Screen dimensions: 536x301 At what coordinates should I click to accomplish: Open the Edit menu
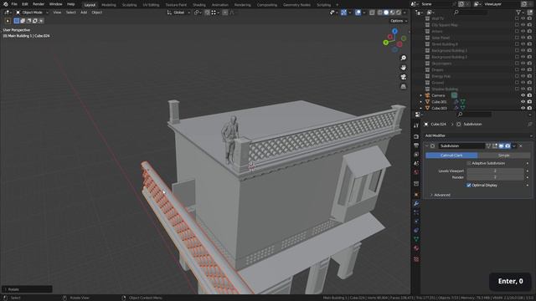tap(24, 4)
